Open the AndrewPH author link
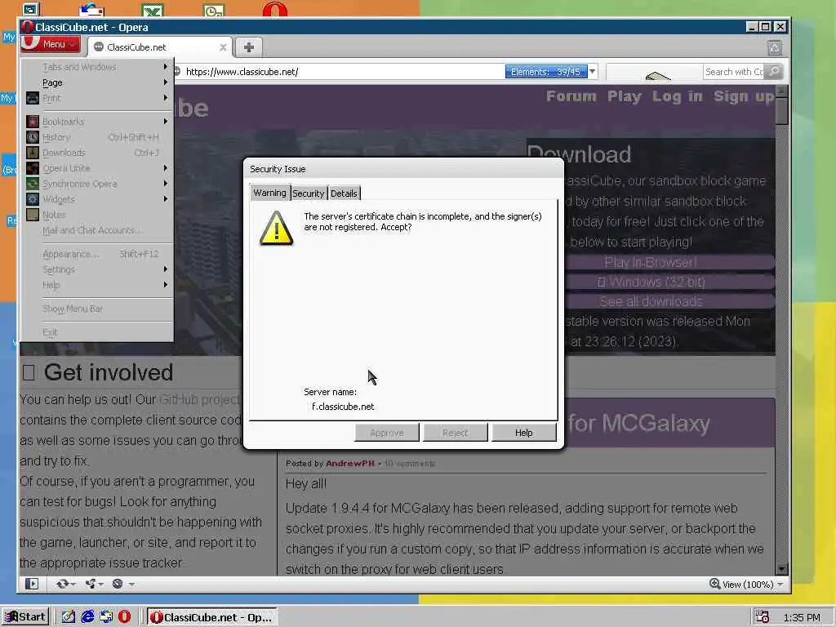Image resolution: width=836 pixels, height=627 pixels. click(x=349, y=464)
